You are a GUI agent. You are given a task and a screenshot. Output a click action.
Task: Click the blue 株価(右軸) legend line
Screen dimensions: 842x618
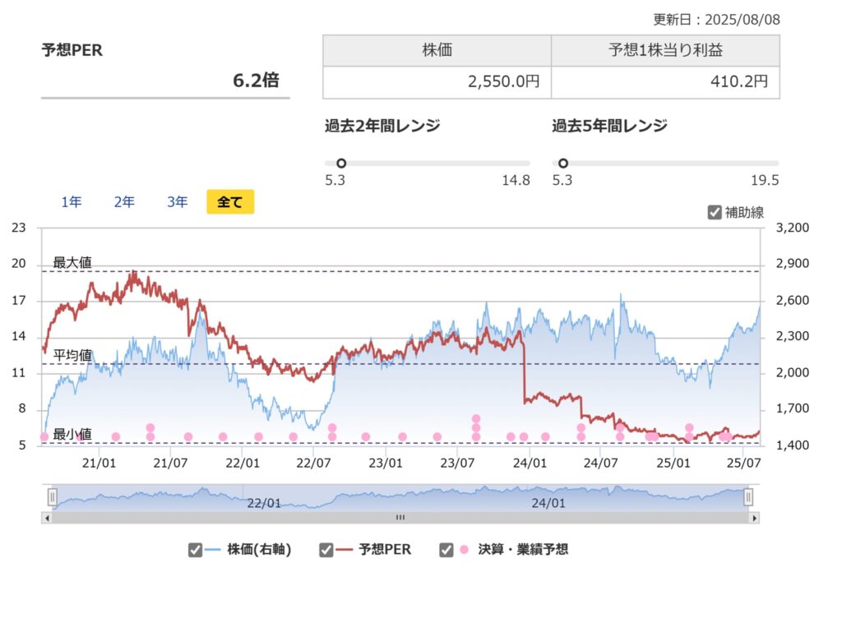[213, 550]
